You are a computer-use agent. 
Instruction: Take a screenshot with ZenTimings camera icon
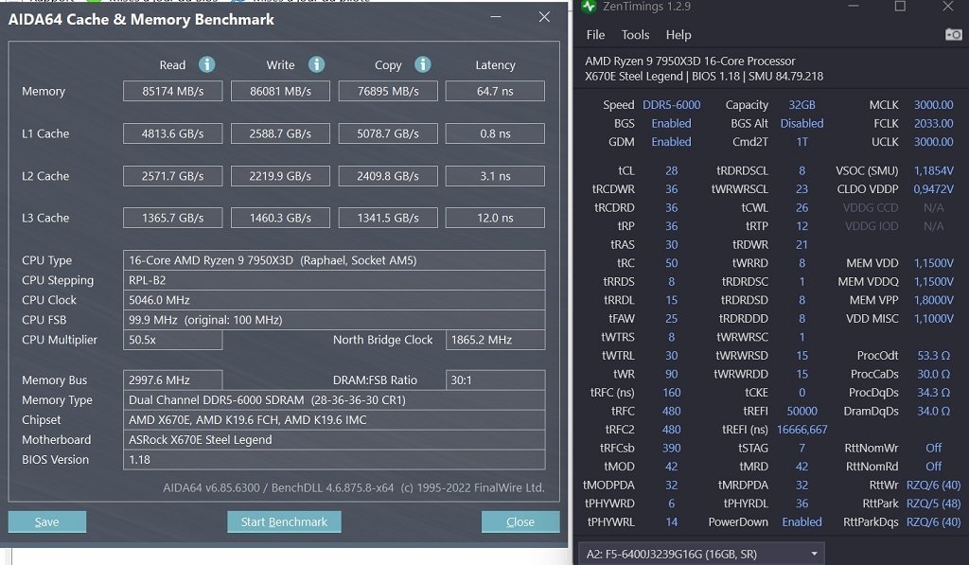(x=953, y=35)
